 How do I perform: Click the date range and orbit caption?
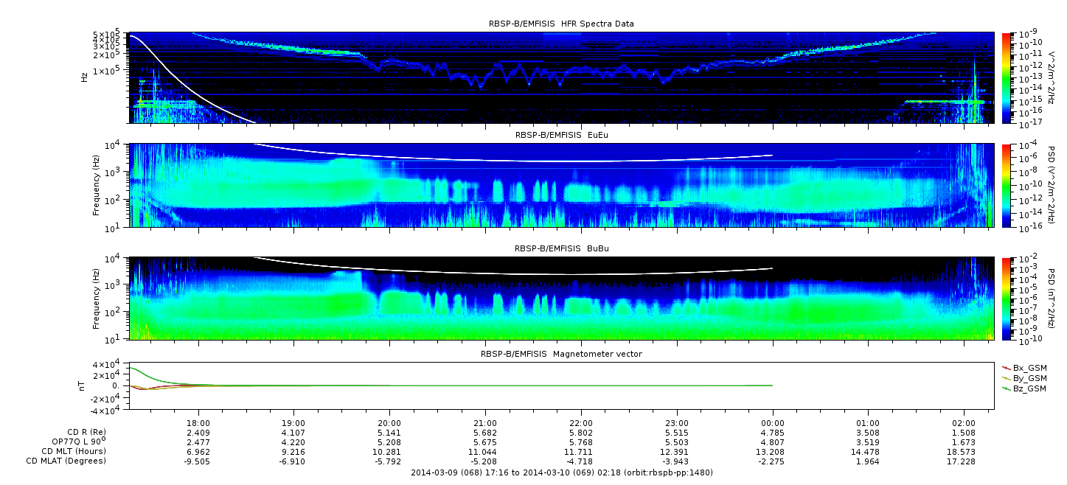(x=561, y=472)
